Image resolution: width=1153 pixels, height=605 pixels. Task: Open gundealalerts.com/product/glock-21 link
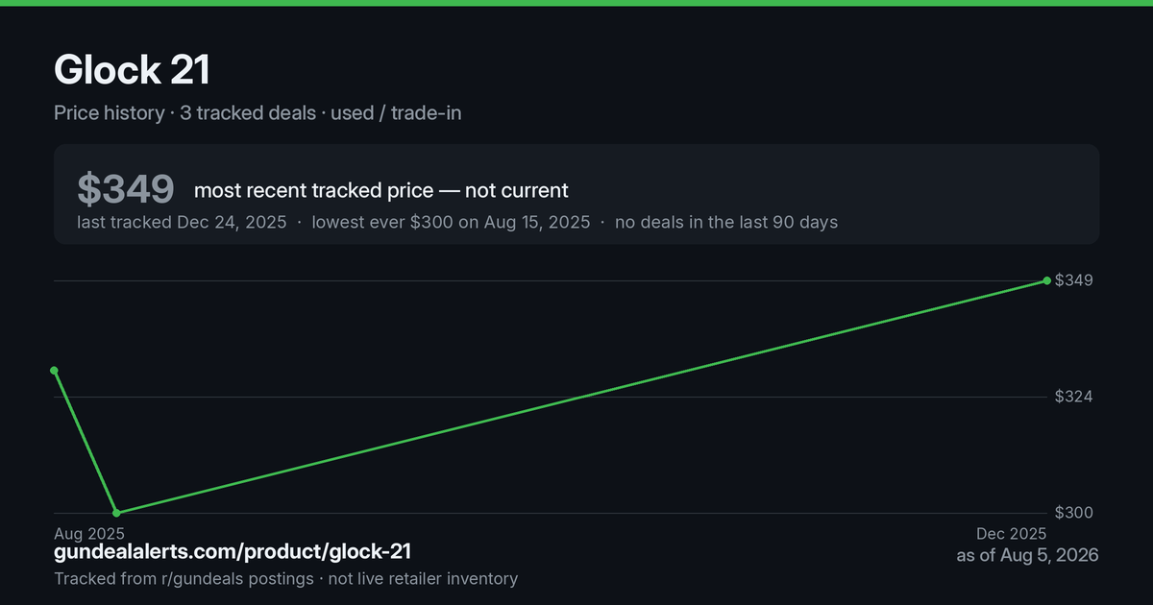click(x=233, y=551)
